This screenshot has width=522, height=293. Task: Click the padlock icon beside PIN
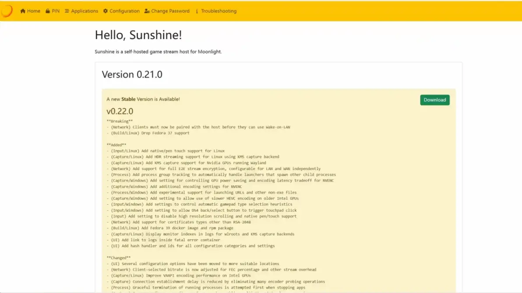tap(48, 11)
